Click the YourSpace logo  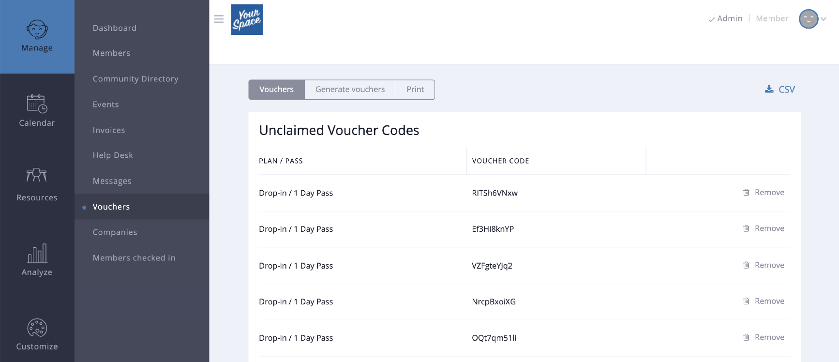[247, 19]
